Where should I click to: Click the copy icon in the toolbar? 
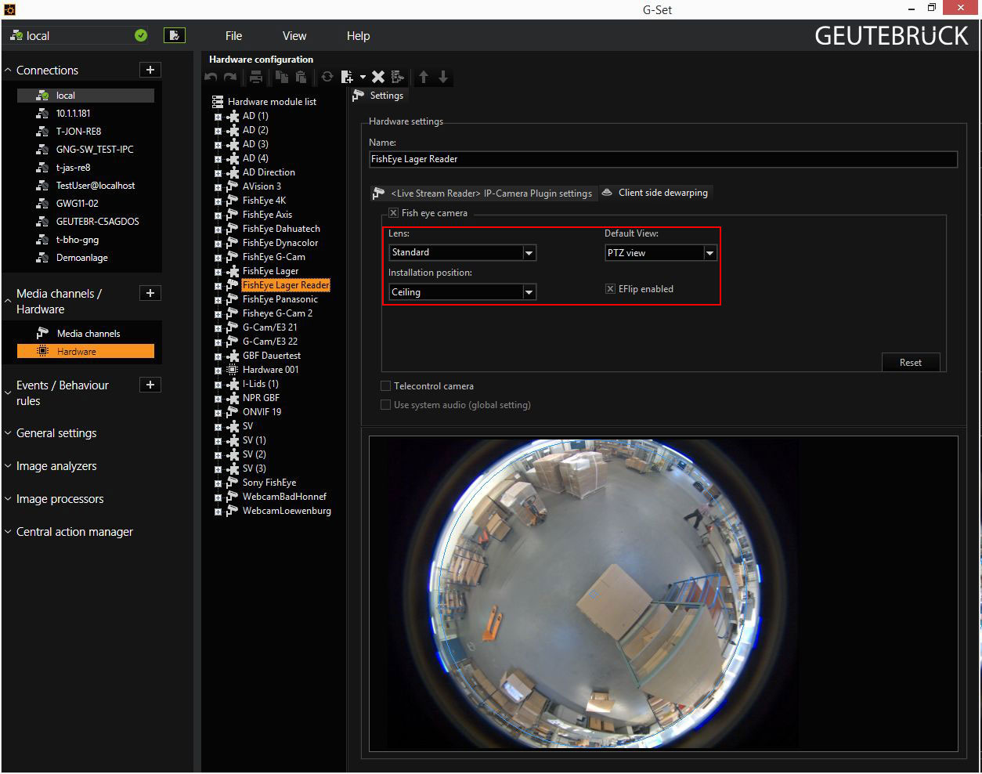pos(282,77)
